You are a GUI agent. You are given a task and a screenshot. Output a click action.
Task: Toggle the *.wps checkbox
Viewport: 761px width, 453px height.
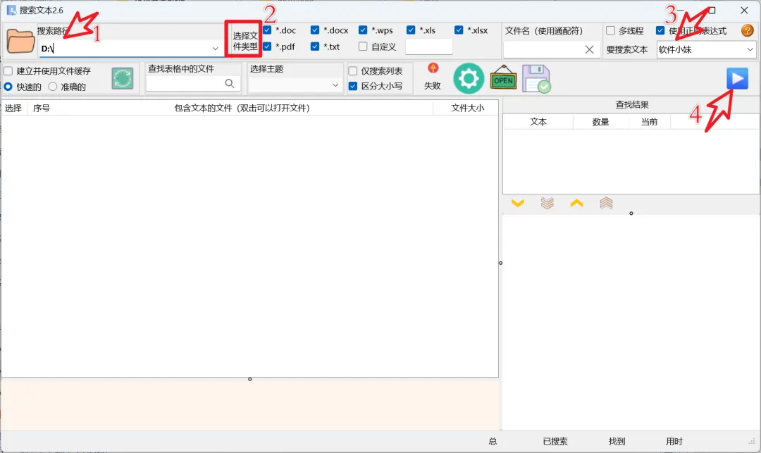(x=363, y=30)
